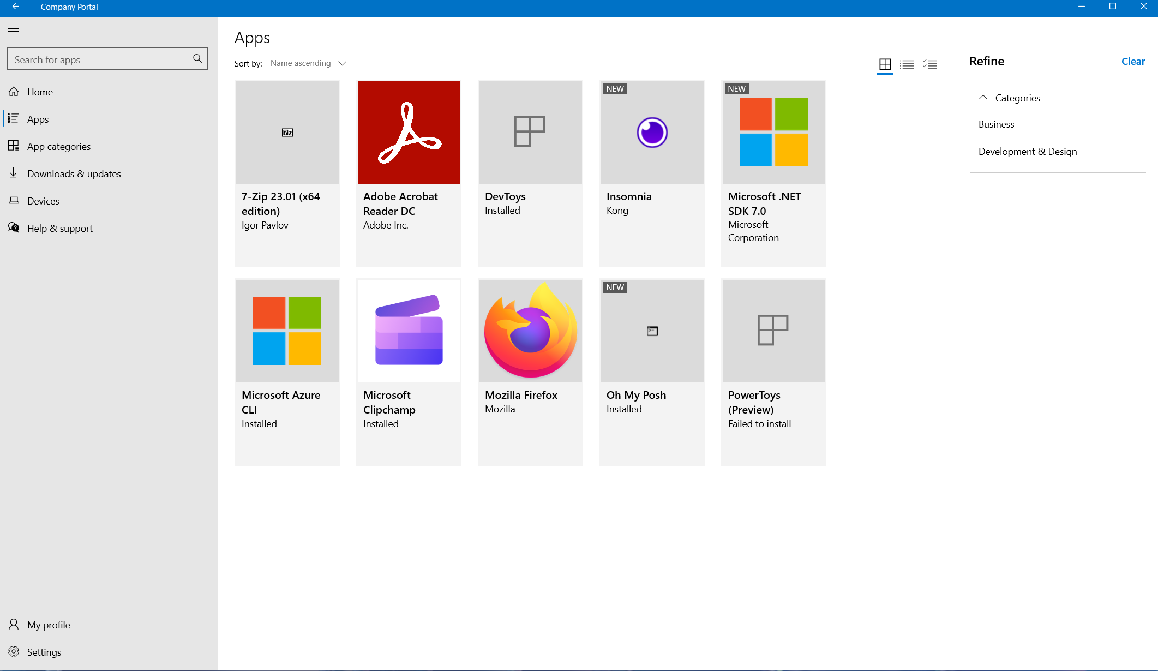Switch to list view icon
The image size is (1158, 671).
point(907,64)
